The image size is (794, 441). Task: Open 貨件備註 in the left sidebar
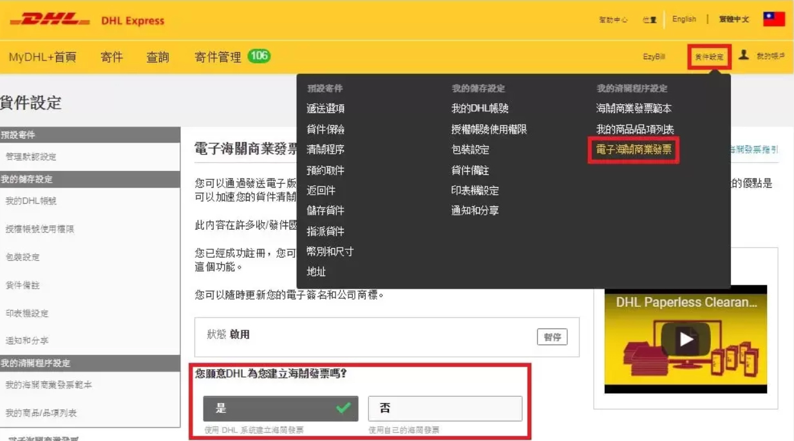coord(23,285)
